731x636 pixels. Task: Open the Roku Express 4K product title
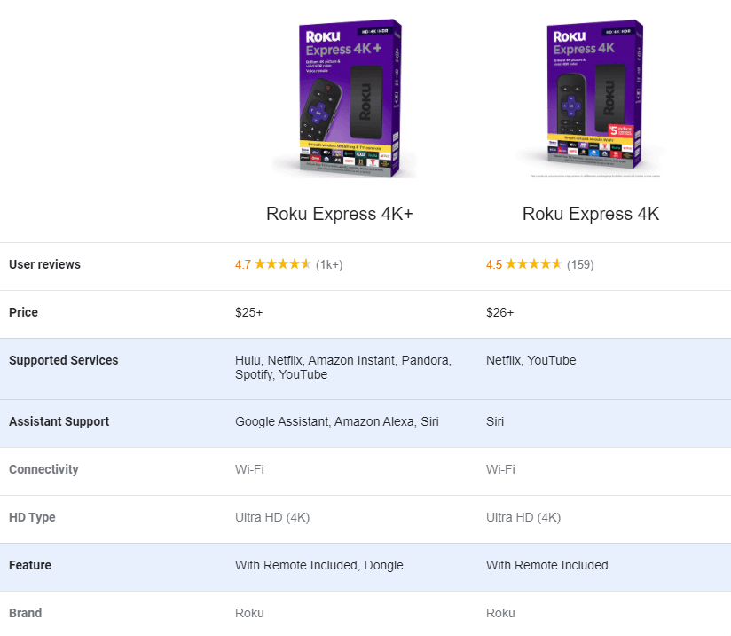[x=591, y=215]
